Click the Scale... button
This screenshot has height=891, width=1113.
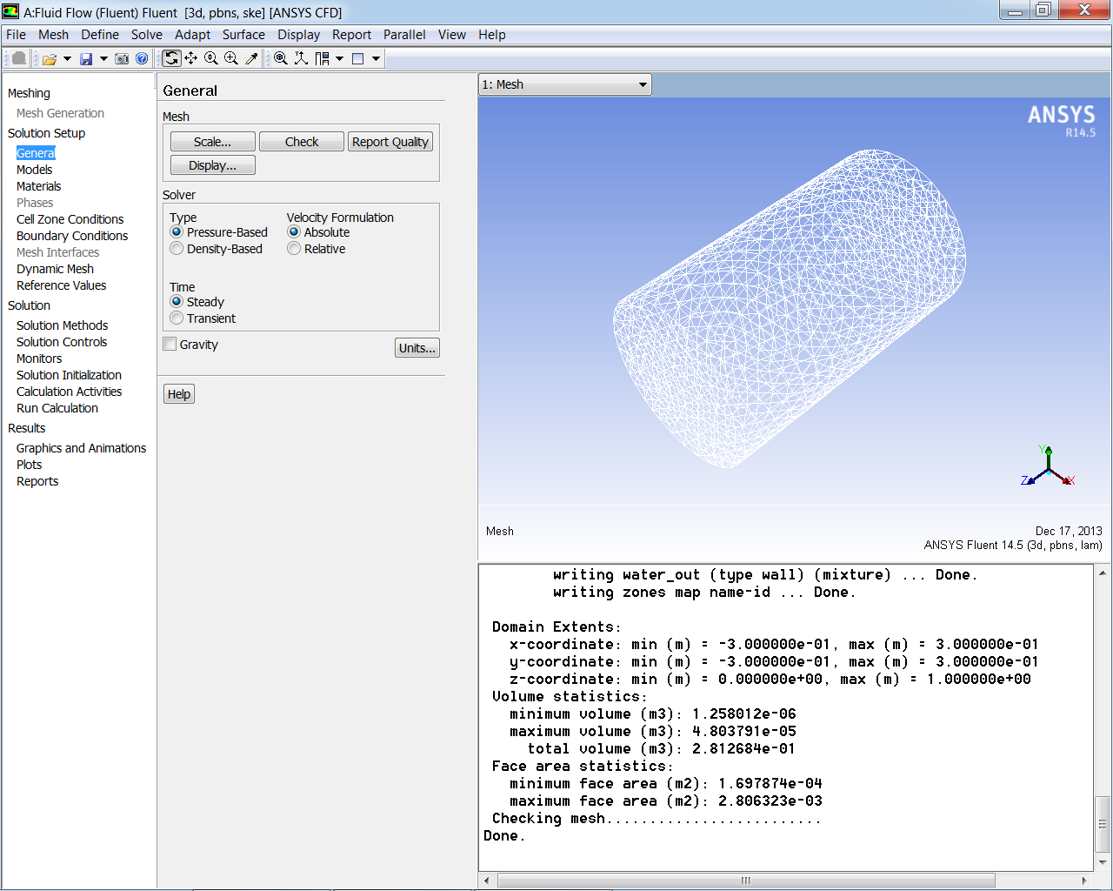click(x=213, y=142)
